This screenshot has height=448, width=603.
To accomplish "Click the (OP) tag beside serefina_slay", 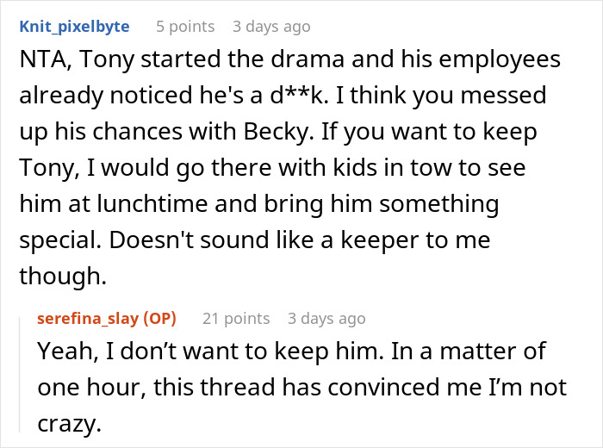I will click(x=160, y=319).
